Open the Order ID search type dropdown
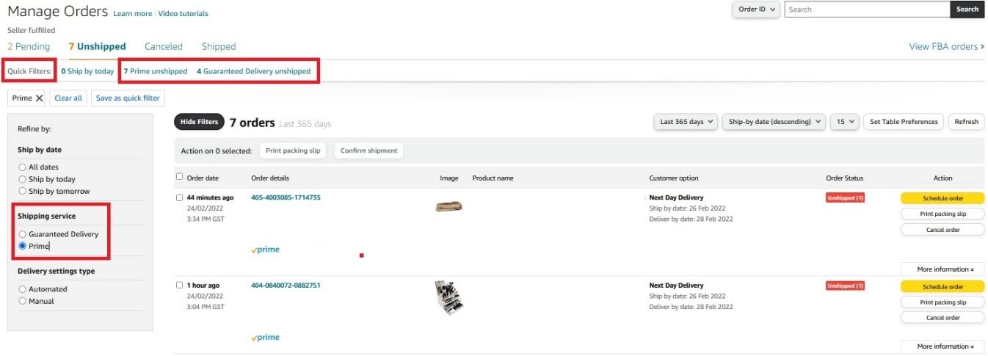 (x=755, y=10)
